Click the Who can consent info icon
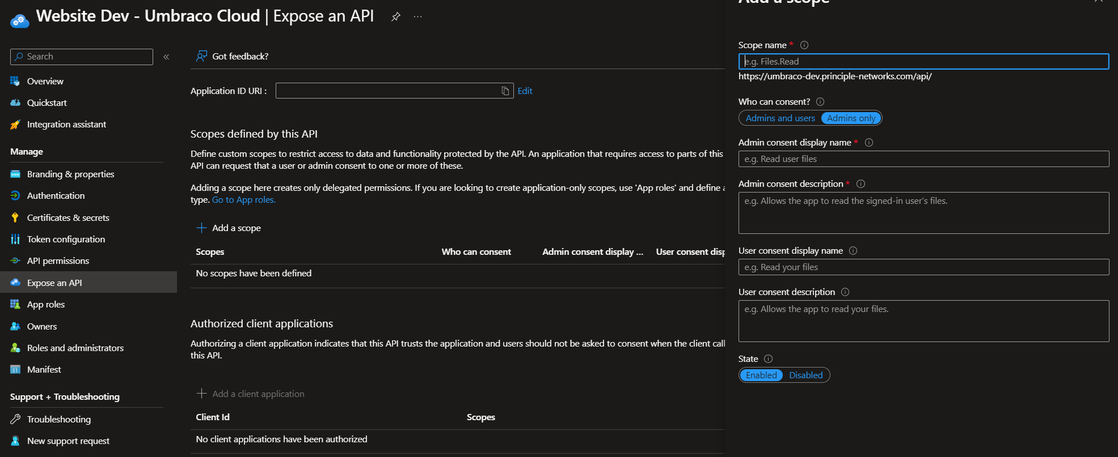Image resolution: width=1118 pixels, height=457 pixels. (820, 102)
